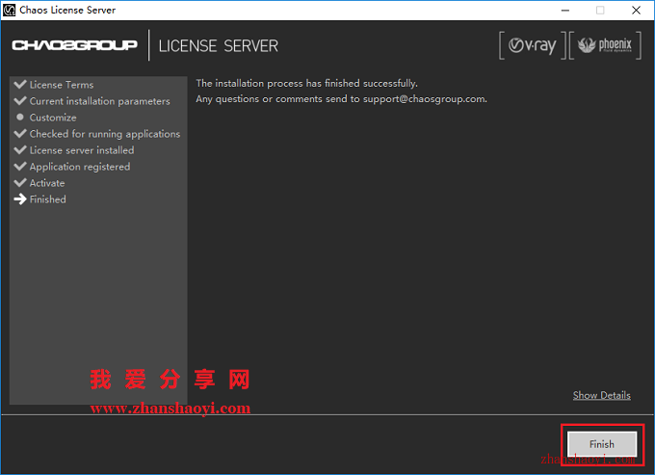Close the Chaos License Server window
Image resolution: width=655 pixels, height=475 pixels.
click(x=636, y=10)
